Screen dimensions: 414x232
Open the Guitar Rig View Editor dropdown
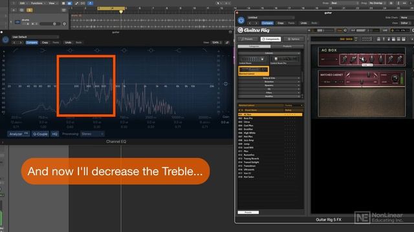coord(406,23)
